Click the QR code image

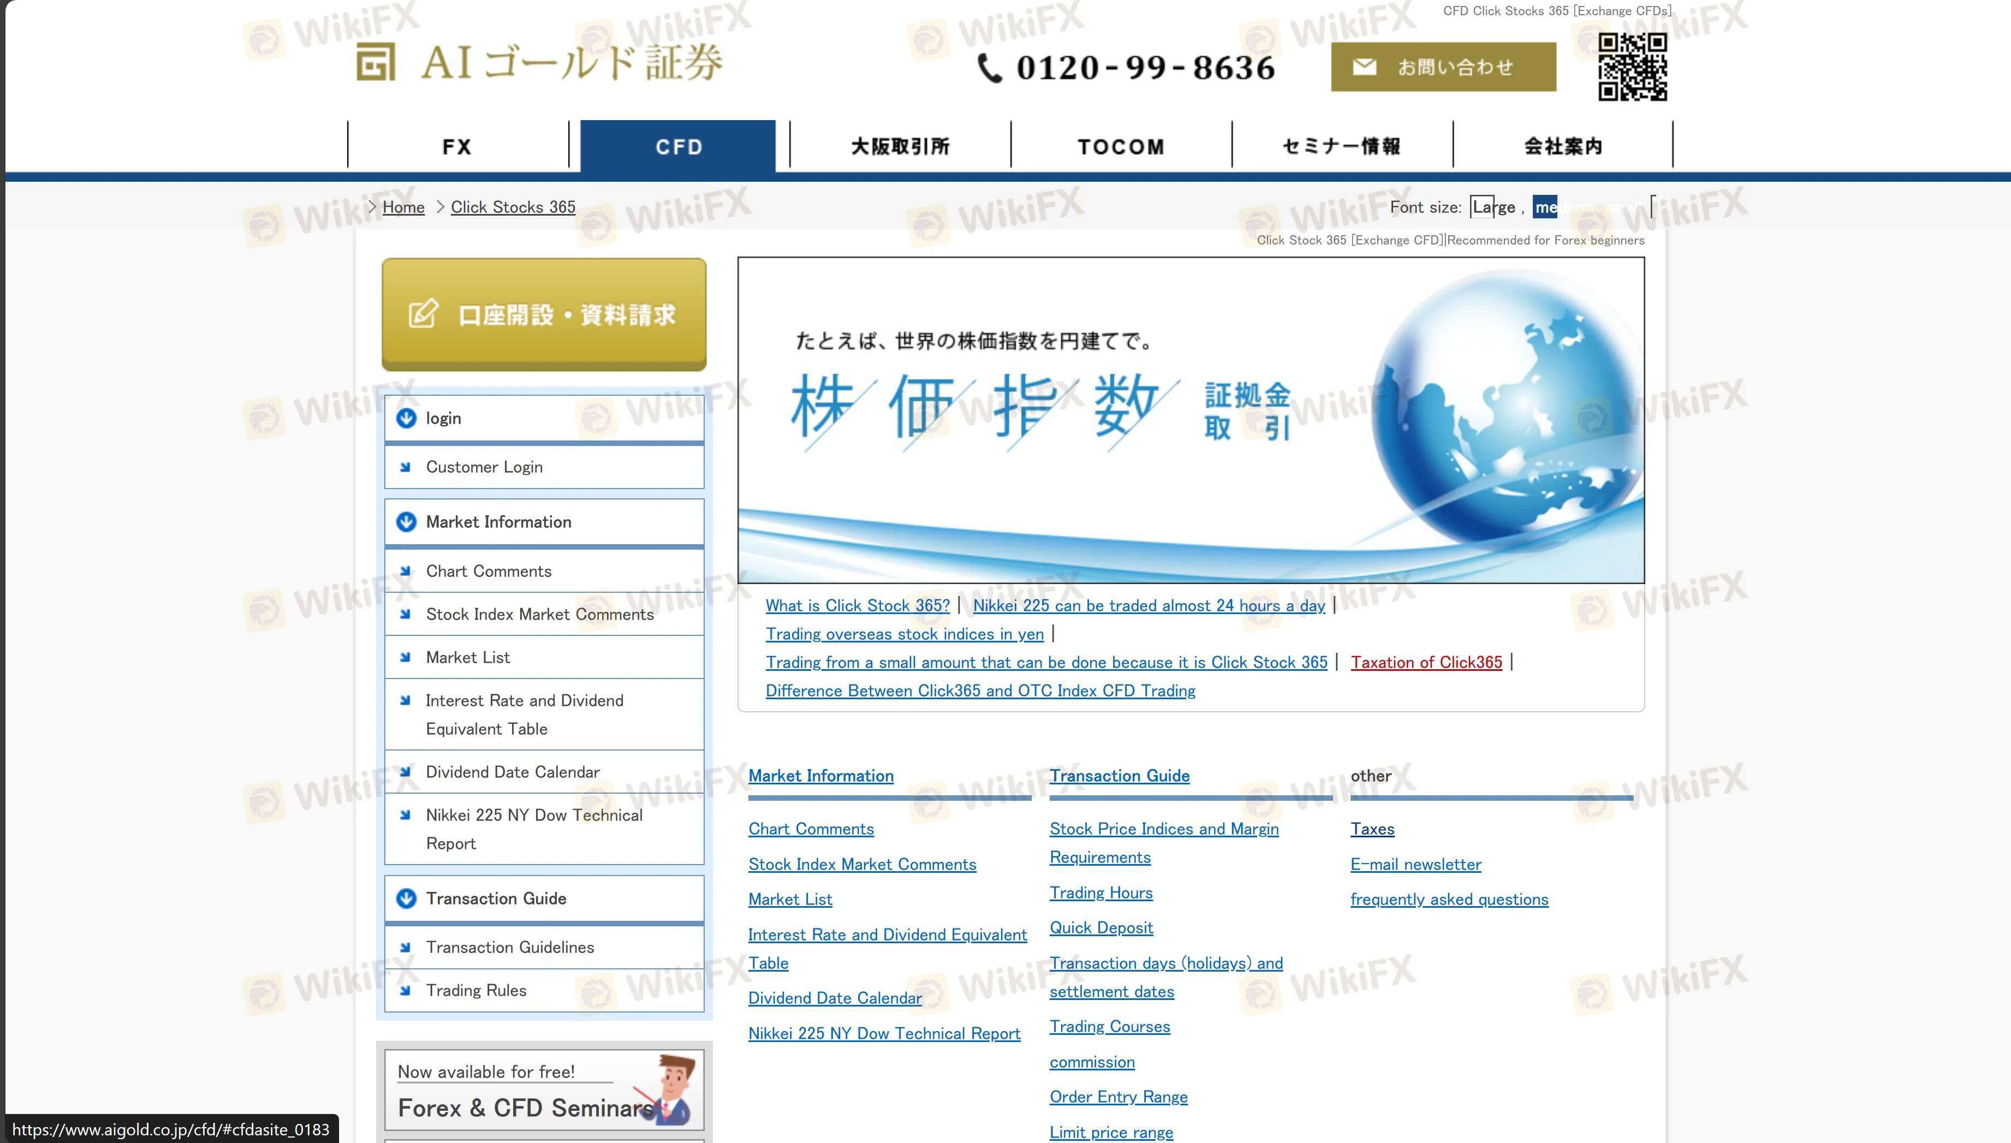1633,67
